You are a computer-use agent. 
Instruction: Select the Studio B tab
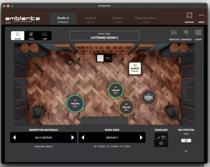pos(91,19)
